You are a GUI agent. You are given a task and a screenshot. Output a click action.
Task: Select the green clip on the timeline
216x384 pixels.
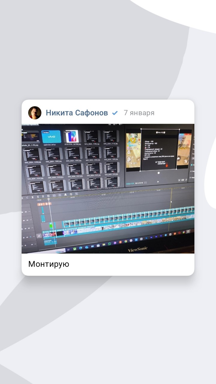51,226
